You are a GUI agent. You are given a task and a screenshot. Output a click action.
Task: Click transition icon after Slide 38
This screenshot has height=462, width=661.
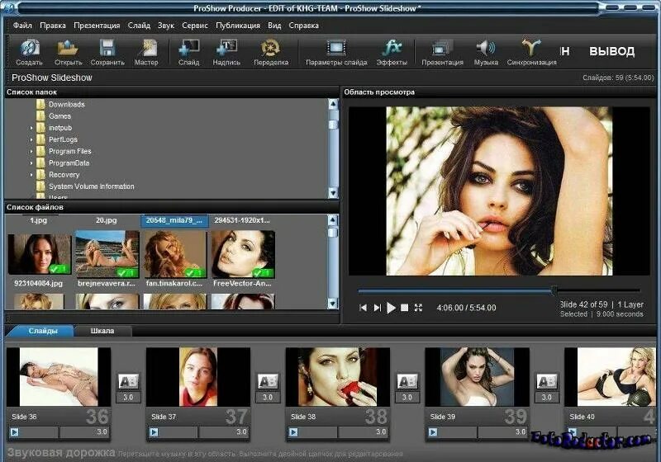(407, 382)
